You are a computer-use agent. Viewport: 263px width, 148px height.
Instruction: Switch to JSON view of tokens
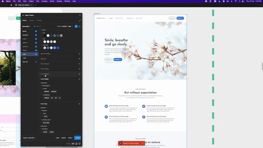79,26
